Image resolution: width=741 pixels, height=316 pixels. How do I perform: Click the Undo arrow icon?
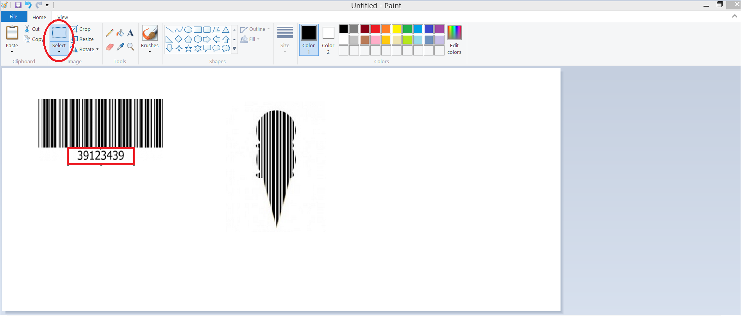tap(28, 5)
